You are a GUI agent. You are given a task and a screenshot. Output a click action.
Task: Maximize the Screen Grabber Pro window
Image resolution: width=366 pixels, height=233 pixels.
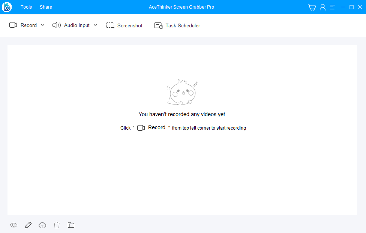click(351, 7)
